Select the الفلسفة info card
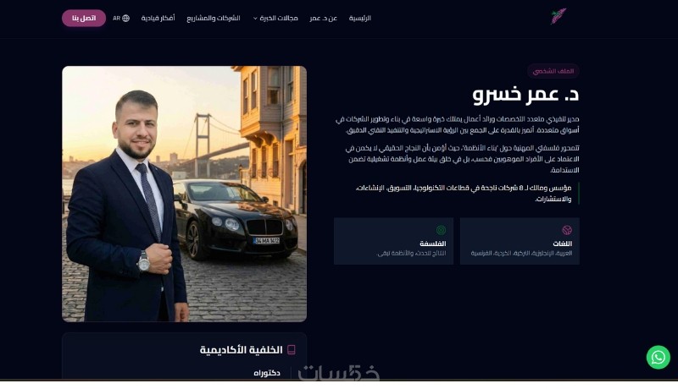The height and width of the screenshot is (389, 678). click(393, 241)
